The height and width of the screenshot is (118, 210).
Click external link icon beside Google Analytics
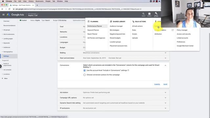(x=173, y=30)
